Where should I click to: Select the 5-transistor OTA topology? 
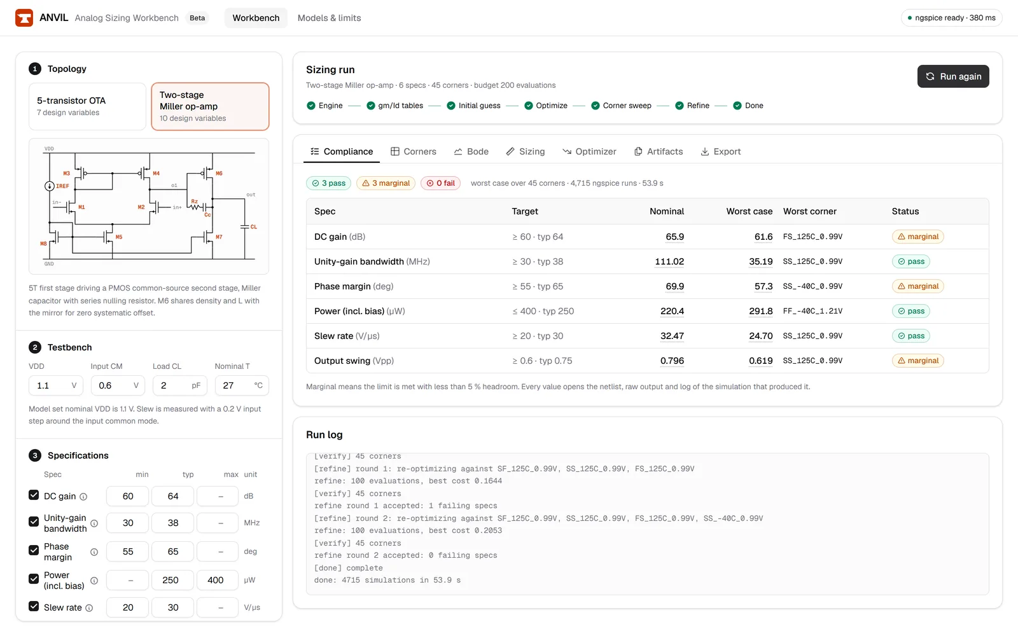(x=87, y=106)
